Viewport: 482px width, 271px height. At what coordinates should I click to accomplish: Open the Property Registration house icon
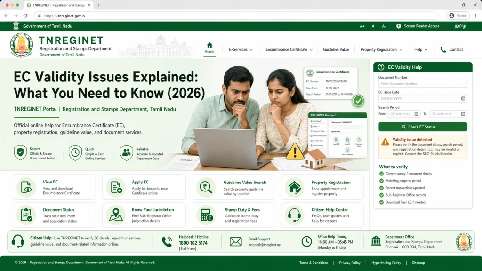tap(295, 187)
